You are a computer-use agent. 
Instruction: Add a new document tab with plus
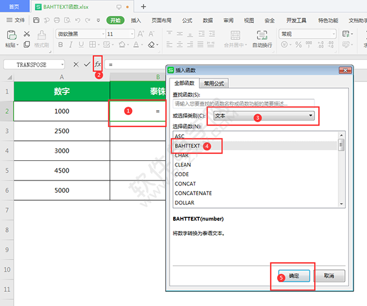point(144,7)
